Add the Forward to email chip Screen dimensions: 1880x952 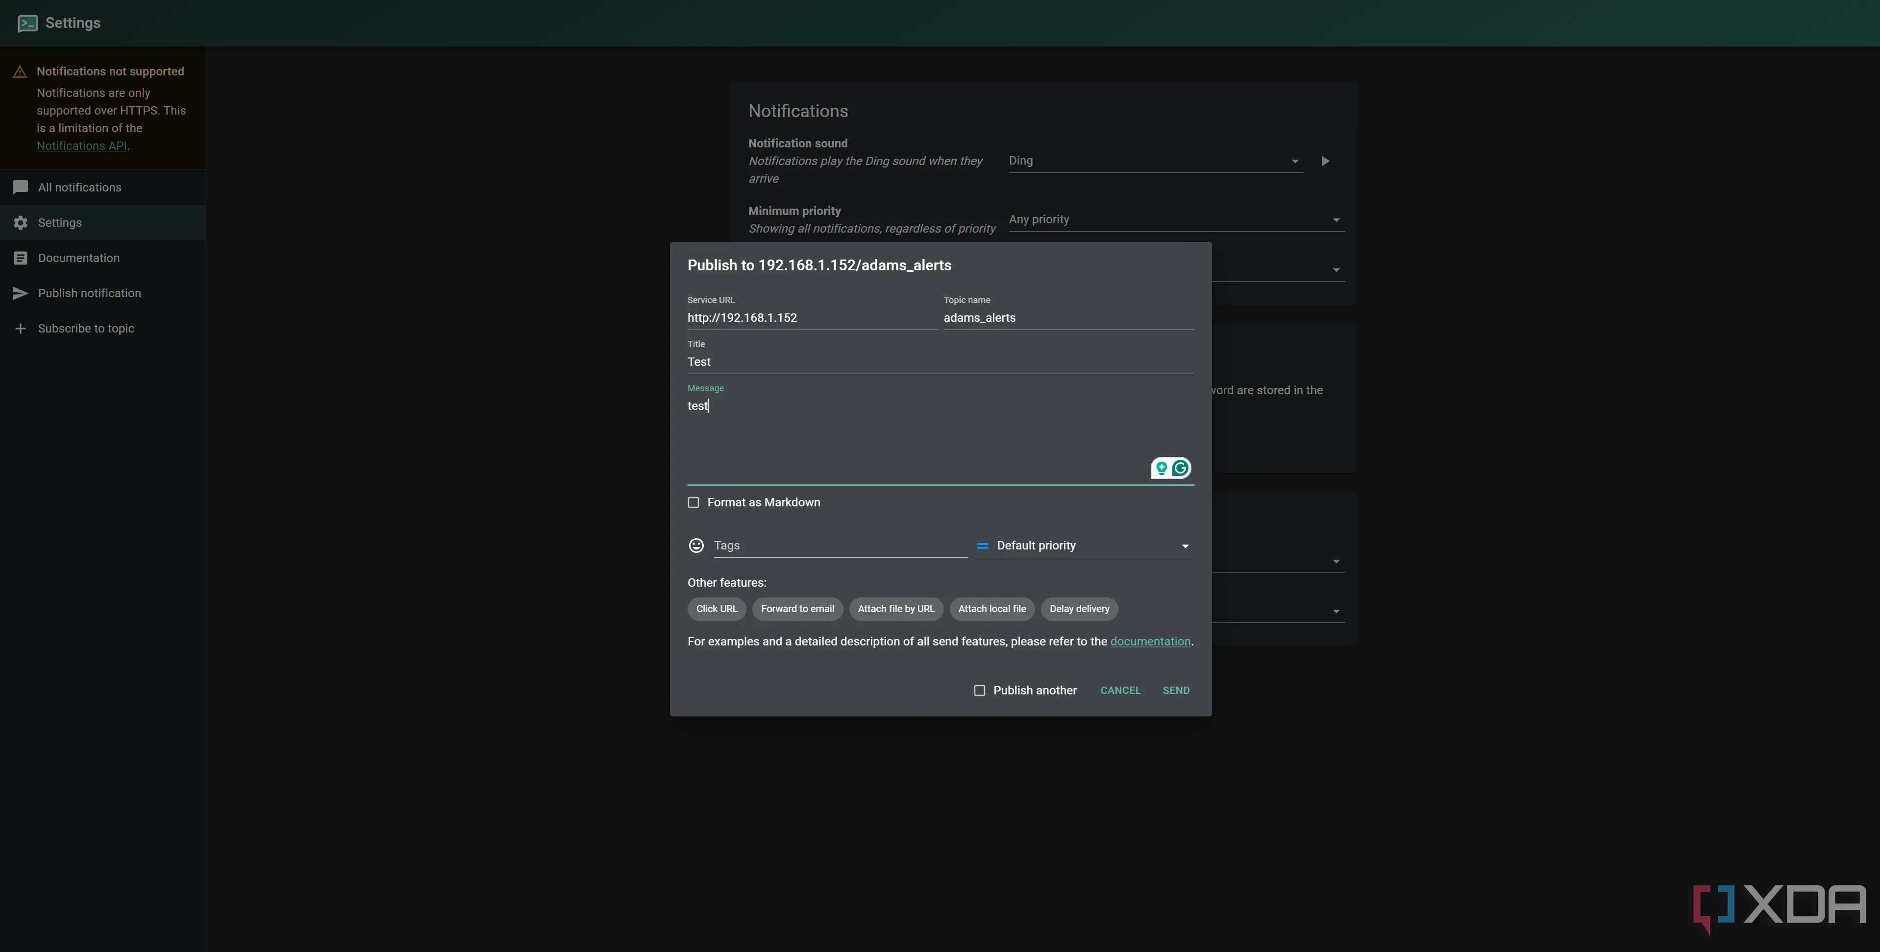pos(797,609)
